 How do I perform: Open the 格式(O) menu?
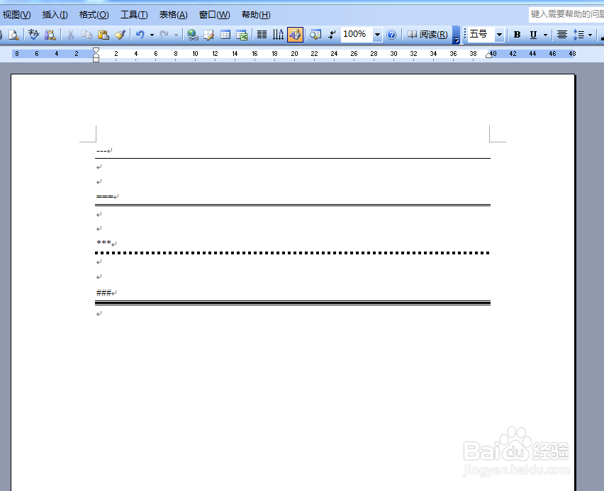click(x=94, y=15)
